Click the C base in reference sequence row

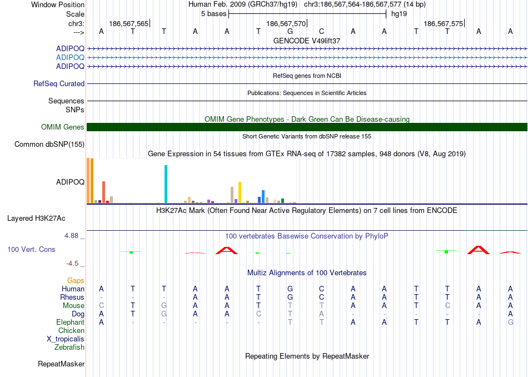[x=321, y=32]
